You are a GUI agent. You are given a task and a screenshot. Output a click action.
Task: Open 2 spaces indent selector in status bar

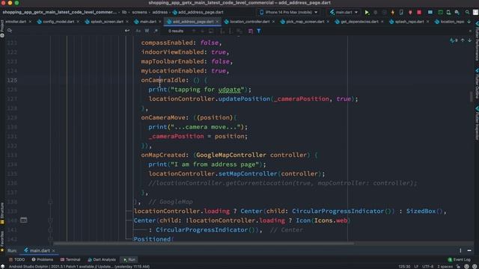[445, 267]
